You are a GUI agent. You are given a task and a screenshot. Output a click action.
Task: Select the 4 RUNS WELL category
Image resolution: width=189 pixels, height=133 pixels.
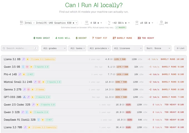pyautogui.click(x=63, y=38)
